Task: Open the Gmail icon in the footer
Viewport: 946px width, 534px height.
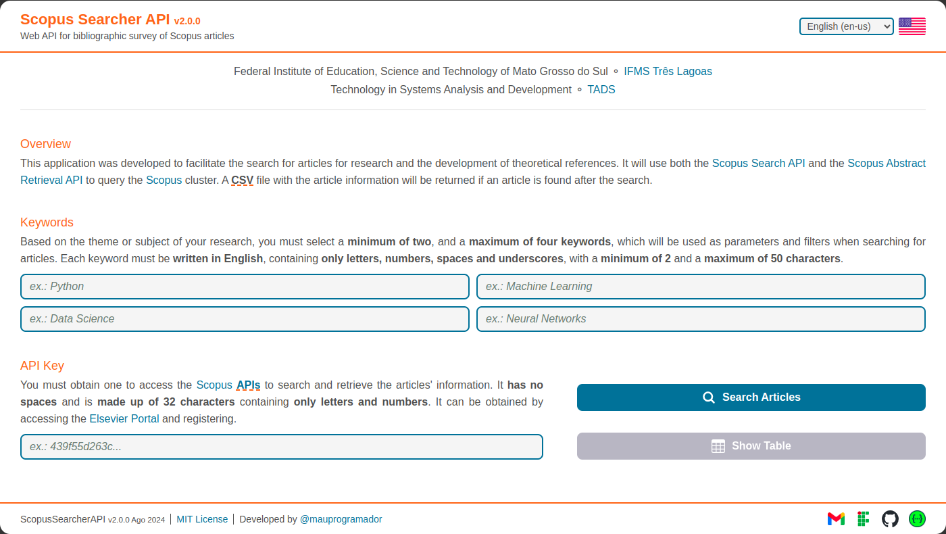Action: click(x=836, y=519)
